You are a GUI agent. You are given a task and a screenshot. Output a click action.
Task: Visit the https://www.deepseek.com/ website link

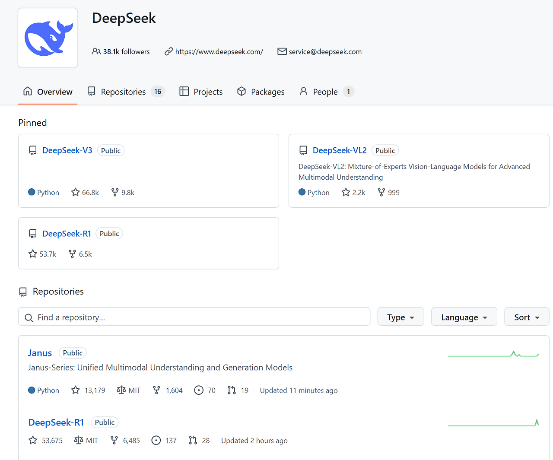219,52
